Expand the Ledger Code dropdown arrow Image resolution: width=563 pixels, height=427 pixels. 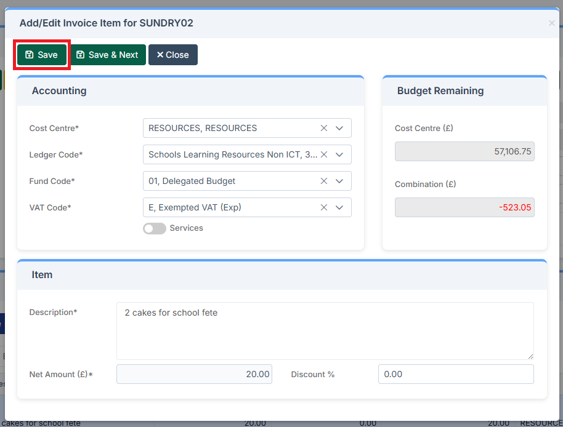[x=339, y=154]
